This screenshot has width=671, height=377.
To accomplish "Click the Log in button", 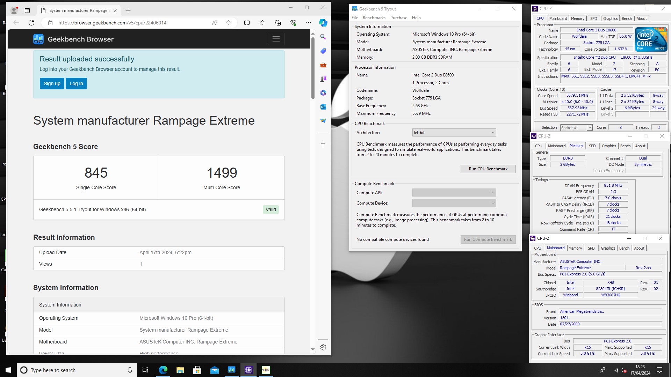I will pos(76,83).
